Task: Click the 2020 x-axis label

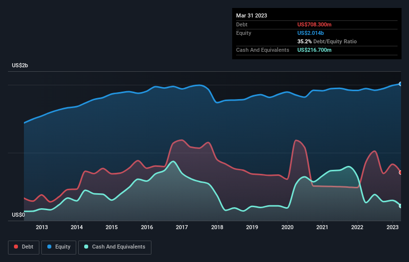Action: tap(287, 227)
